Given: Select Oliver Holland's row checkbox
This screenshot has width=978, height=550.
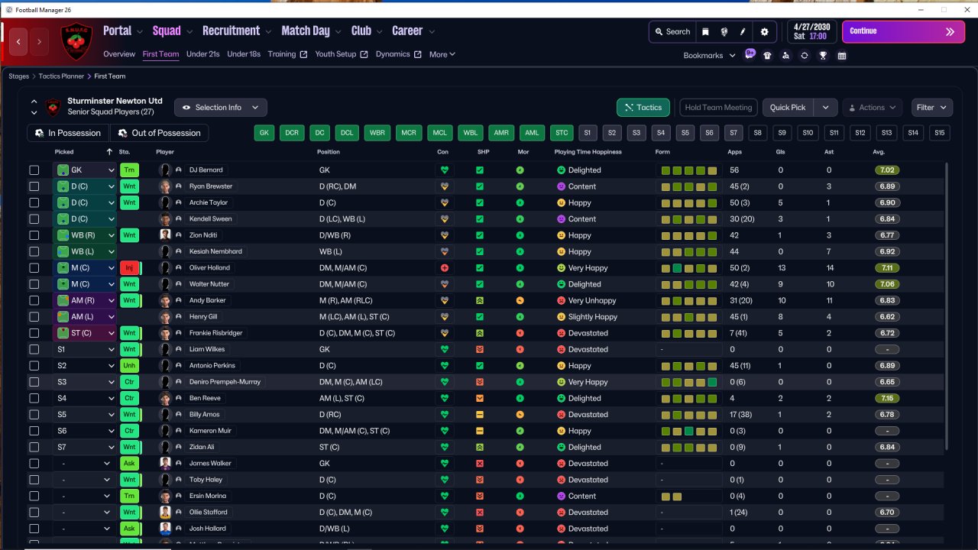Looking at the screenshot, I should pyautogui.click(x=34, y=268).
